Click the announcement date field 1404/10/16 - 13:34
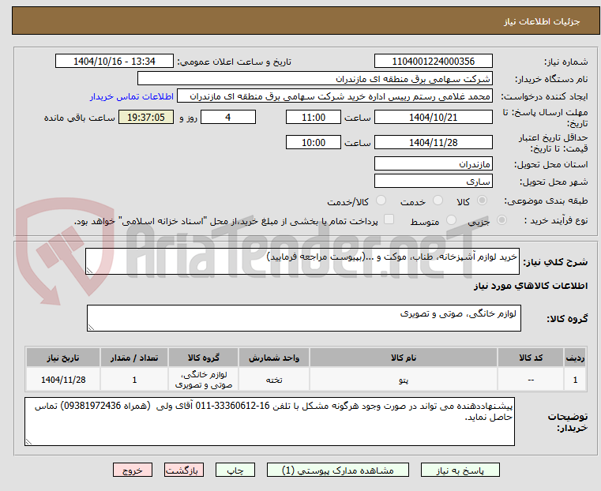The width and height of the screenshot is (601, 491). click(x=115, y=62)
